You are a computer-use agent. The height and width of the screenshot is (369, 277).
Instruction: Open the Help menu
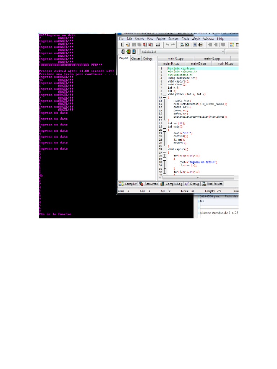[220, 39]
